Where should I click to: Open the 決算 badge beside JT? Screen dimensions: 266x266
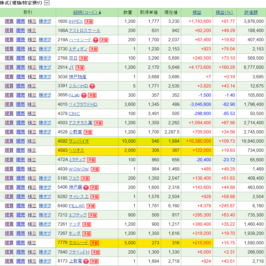pos(80,68)
